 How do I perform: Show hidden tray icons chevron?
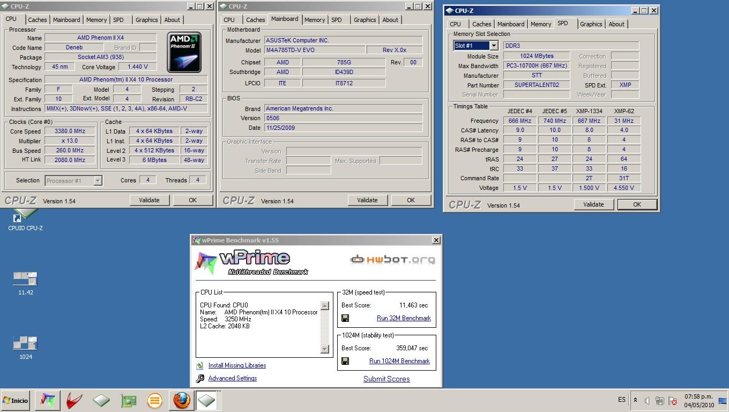click(635, 400)
